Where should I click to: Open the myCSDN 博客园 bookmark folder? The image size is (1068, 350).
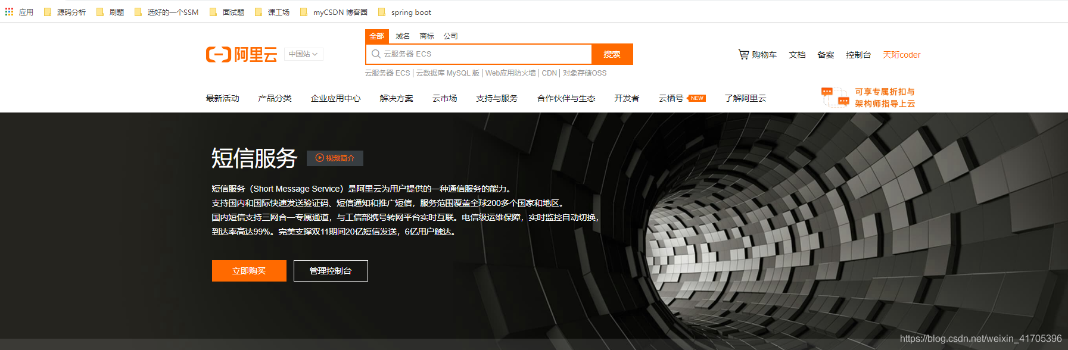334,12
